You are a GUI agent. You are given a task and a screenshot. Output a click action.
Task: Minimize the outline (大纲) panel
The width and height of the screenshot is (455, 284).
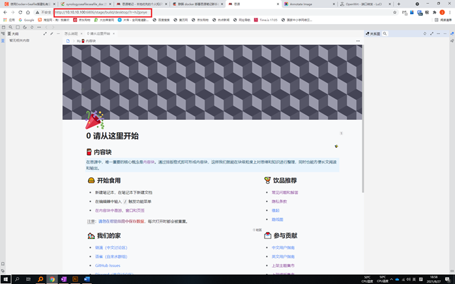point(58,34)
